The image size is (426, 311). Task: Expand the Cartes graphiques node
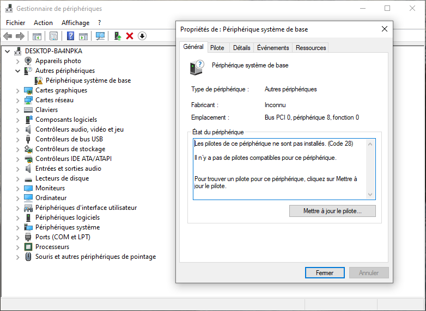click(18, 90)
